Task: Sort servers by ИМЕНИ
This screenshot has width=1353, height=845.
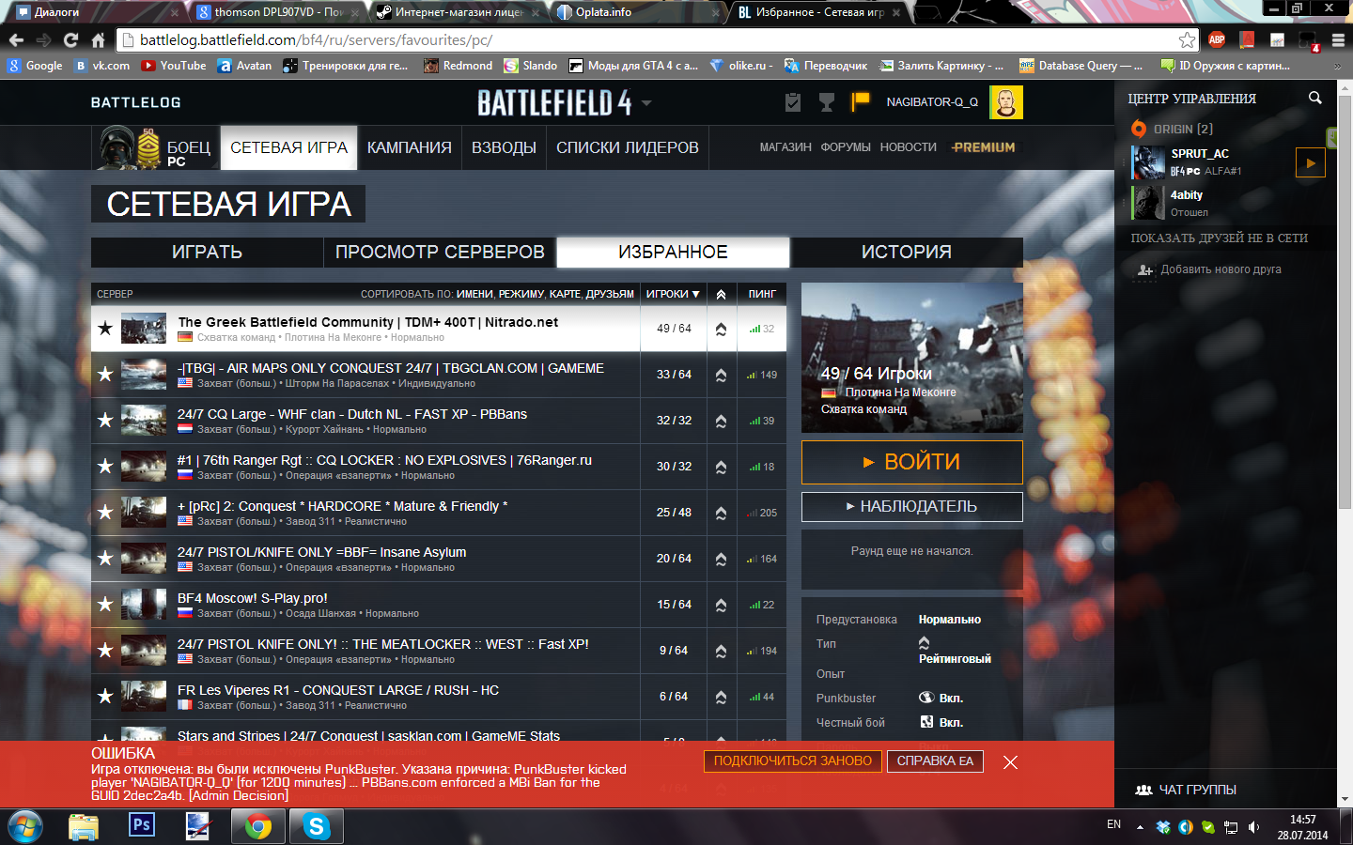Action: 474,294
